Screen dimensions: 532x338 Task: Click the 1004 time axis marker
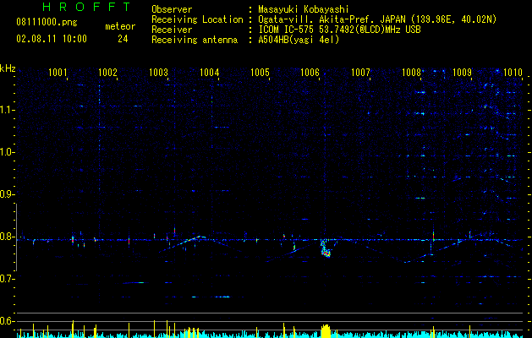210,72
